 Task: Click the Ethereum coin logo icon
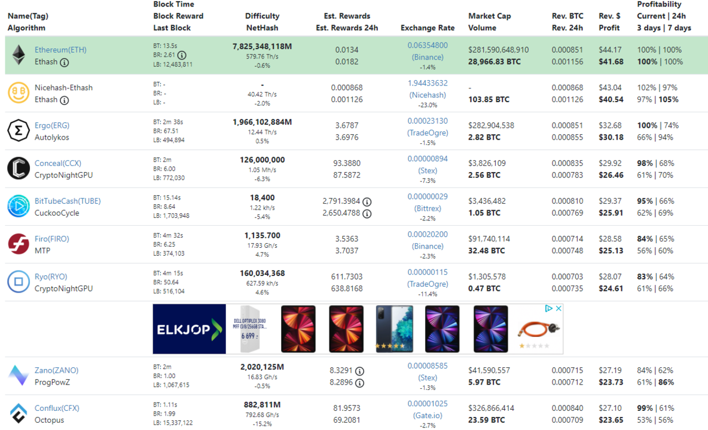pyautogui.click(x=19, y=55)
